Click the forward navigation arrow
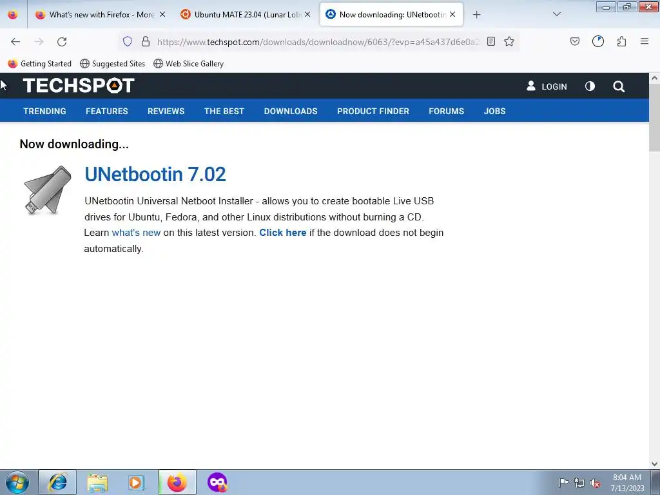 pyautogui.click(x=39, y=42)
